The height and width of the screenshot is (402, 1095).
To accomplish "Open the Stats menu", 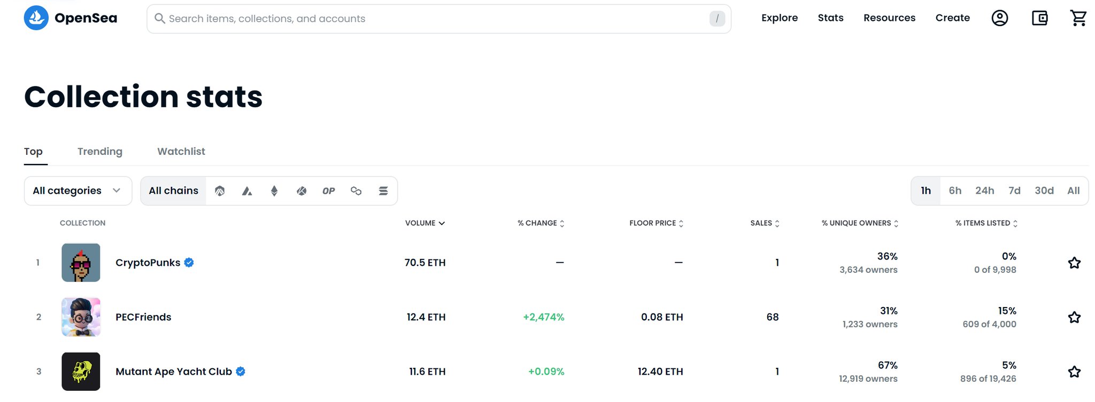I will point(830,18).
